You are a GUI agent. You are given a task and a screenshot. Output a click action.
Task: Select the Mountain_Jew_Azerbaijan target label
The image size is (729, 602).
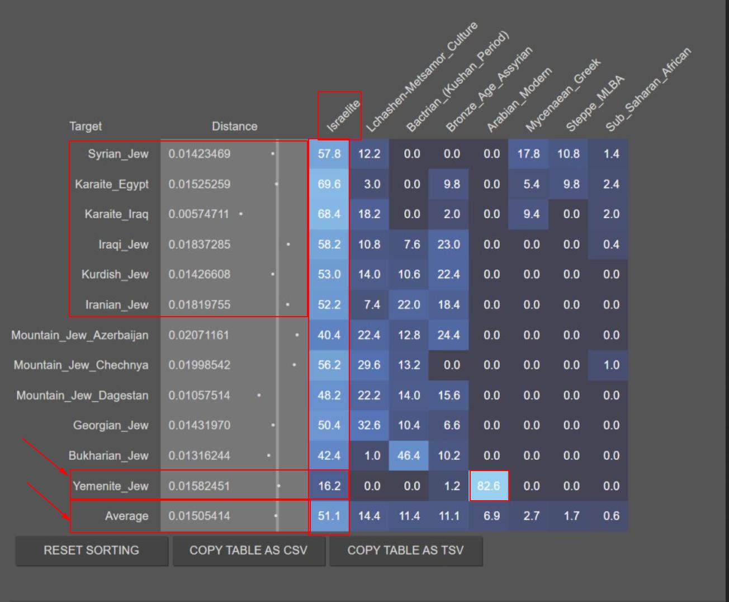[80, 335]
